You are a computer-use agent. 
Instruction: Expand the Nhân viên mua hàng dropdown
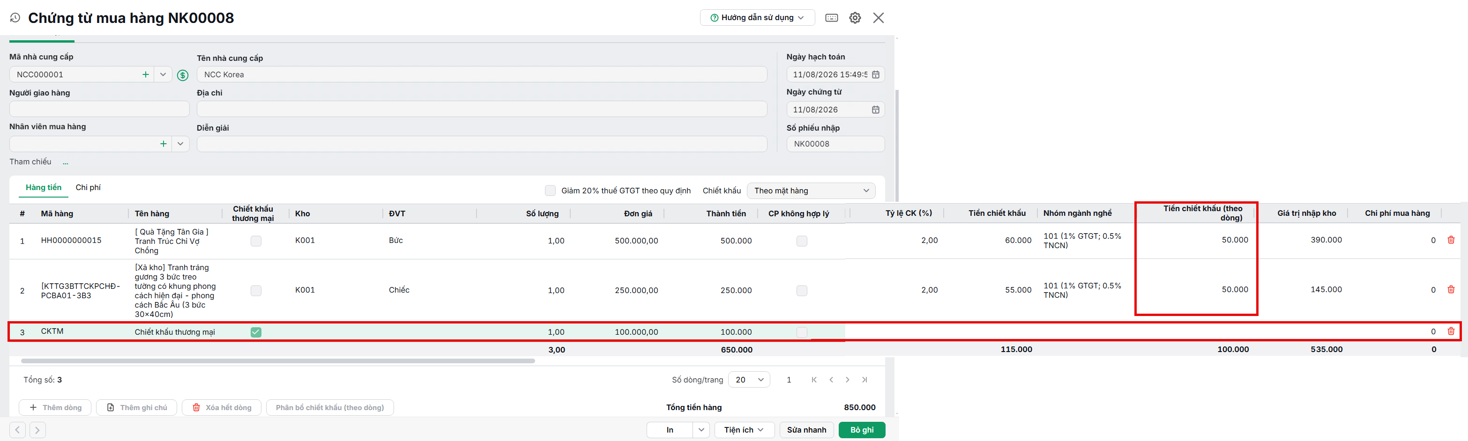(x=181, y=144)
